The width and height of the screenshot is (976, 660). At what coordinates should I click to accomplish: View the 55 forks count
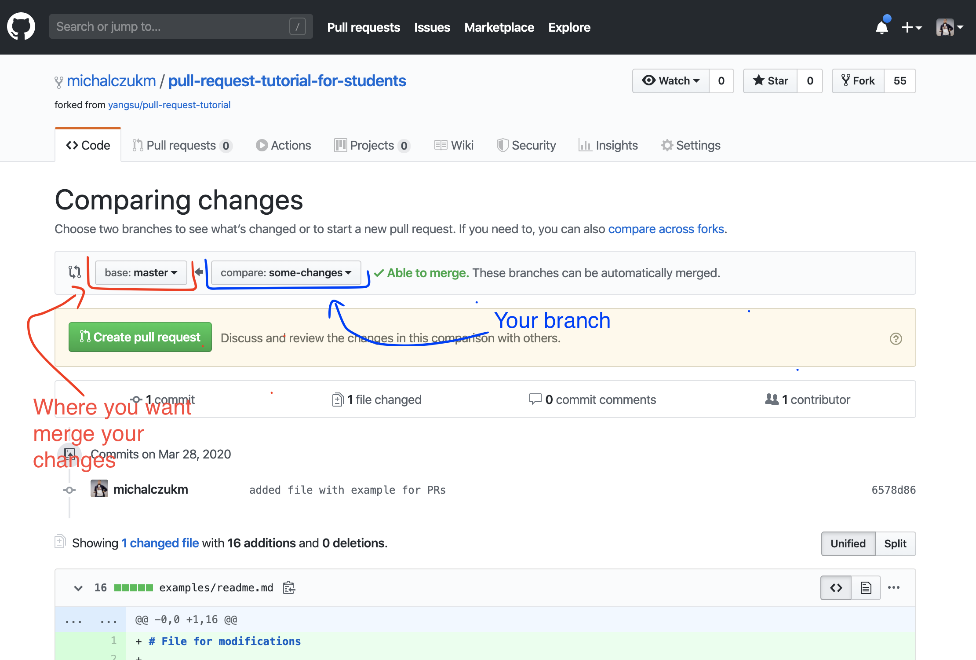click(900, 81)
